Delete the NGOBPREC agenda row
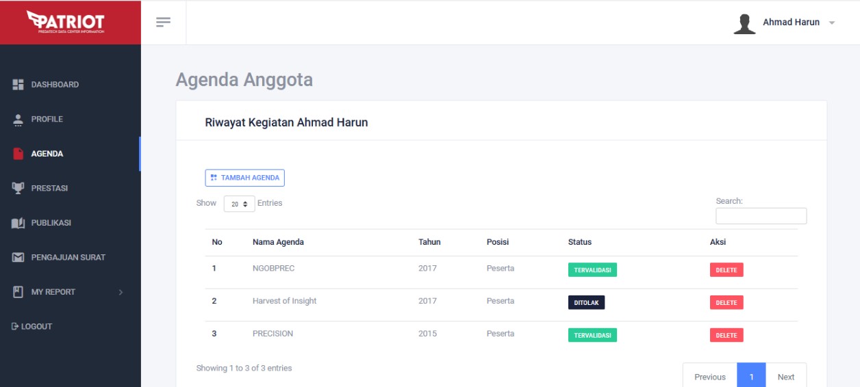This screenshot has width=860, height=387. (x=726, y=270)
